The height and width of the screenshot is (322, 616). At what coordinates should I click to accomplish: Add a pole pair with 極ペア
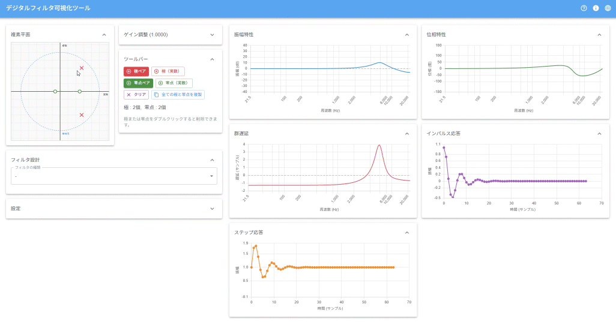click(136, 71)
